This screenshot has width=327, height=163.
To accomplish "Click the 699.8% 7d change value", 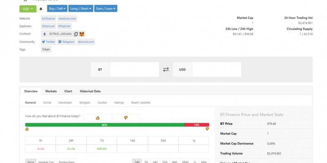I will click(x=102, y=149).
